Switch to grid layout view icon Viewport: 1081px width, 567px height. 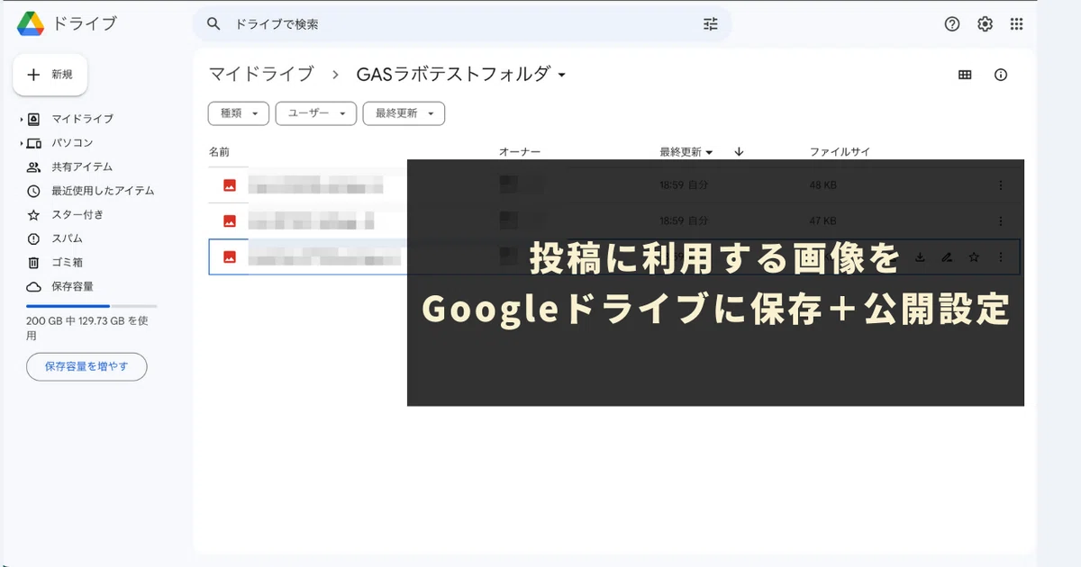965,75
